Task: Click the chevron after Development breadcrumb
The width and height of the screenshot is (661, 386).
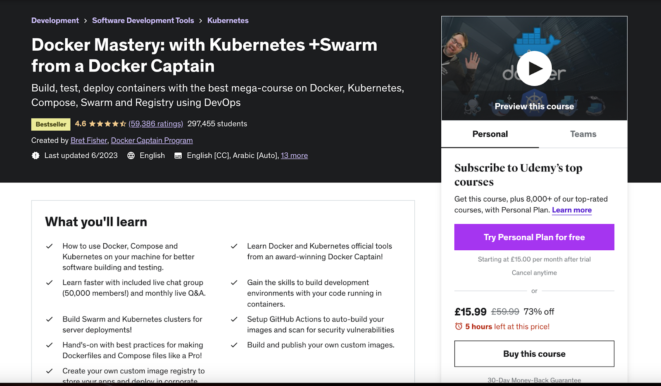Action: click(x=86, y=21)
